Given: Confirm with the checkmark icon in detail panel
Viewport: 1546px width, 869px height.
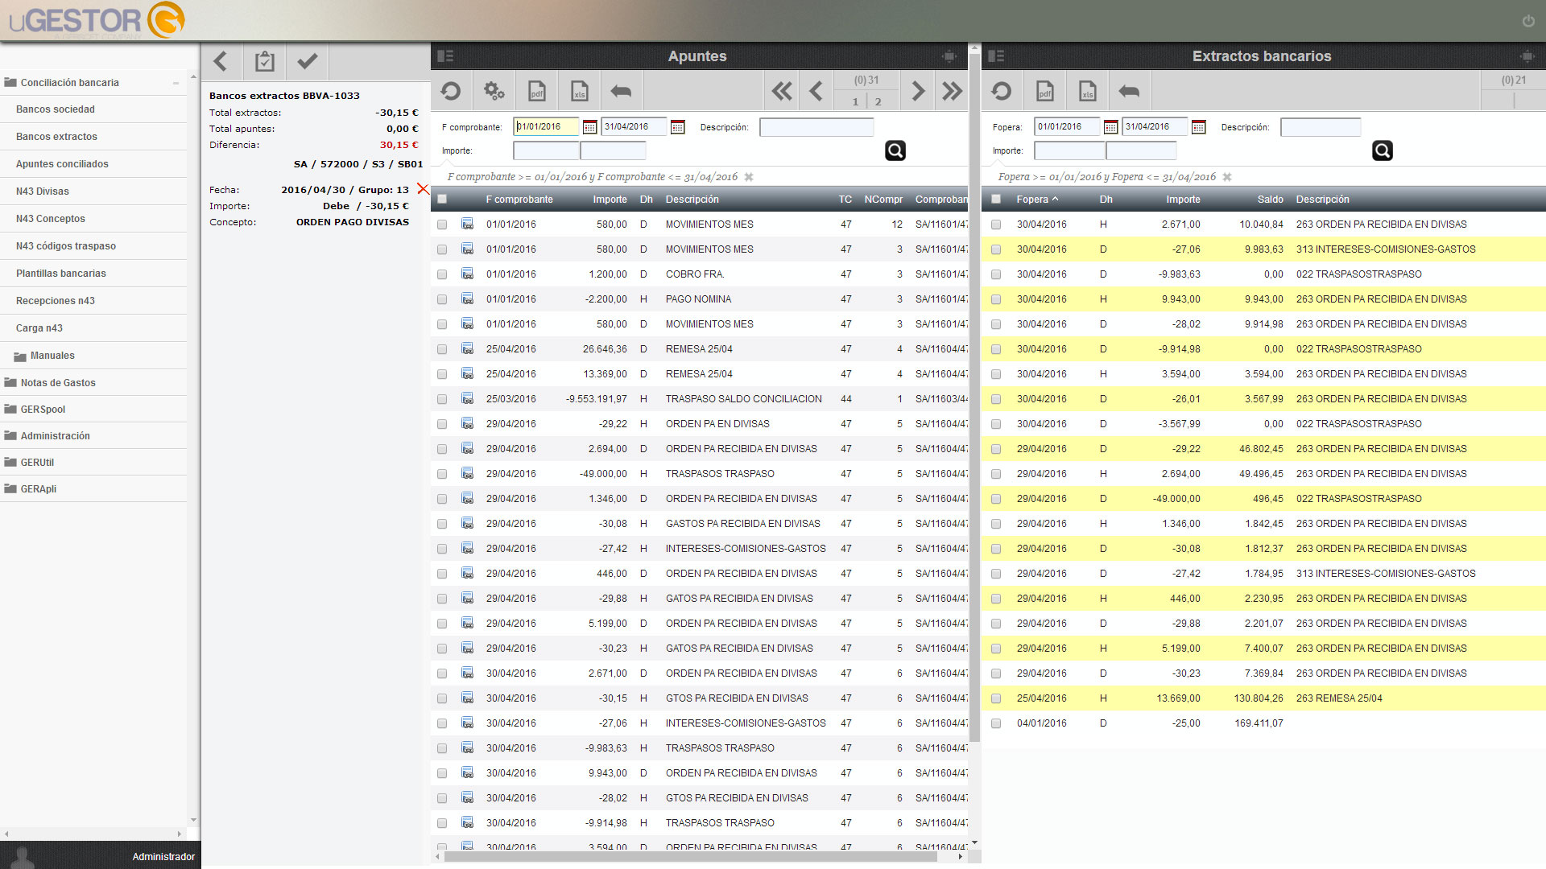Looking at the screenshot, I should 307,61.
